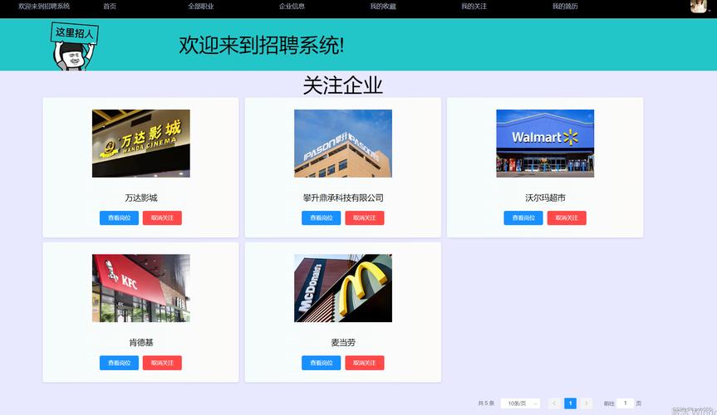The height and width of the screenshot is (415, 717).
Task: Open 全部职业 menu item
Action: 201,7
